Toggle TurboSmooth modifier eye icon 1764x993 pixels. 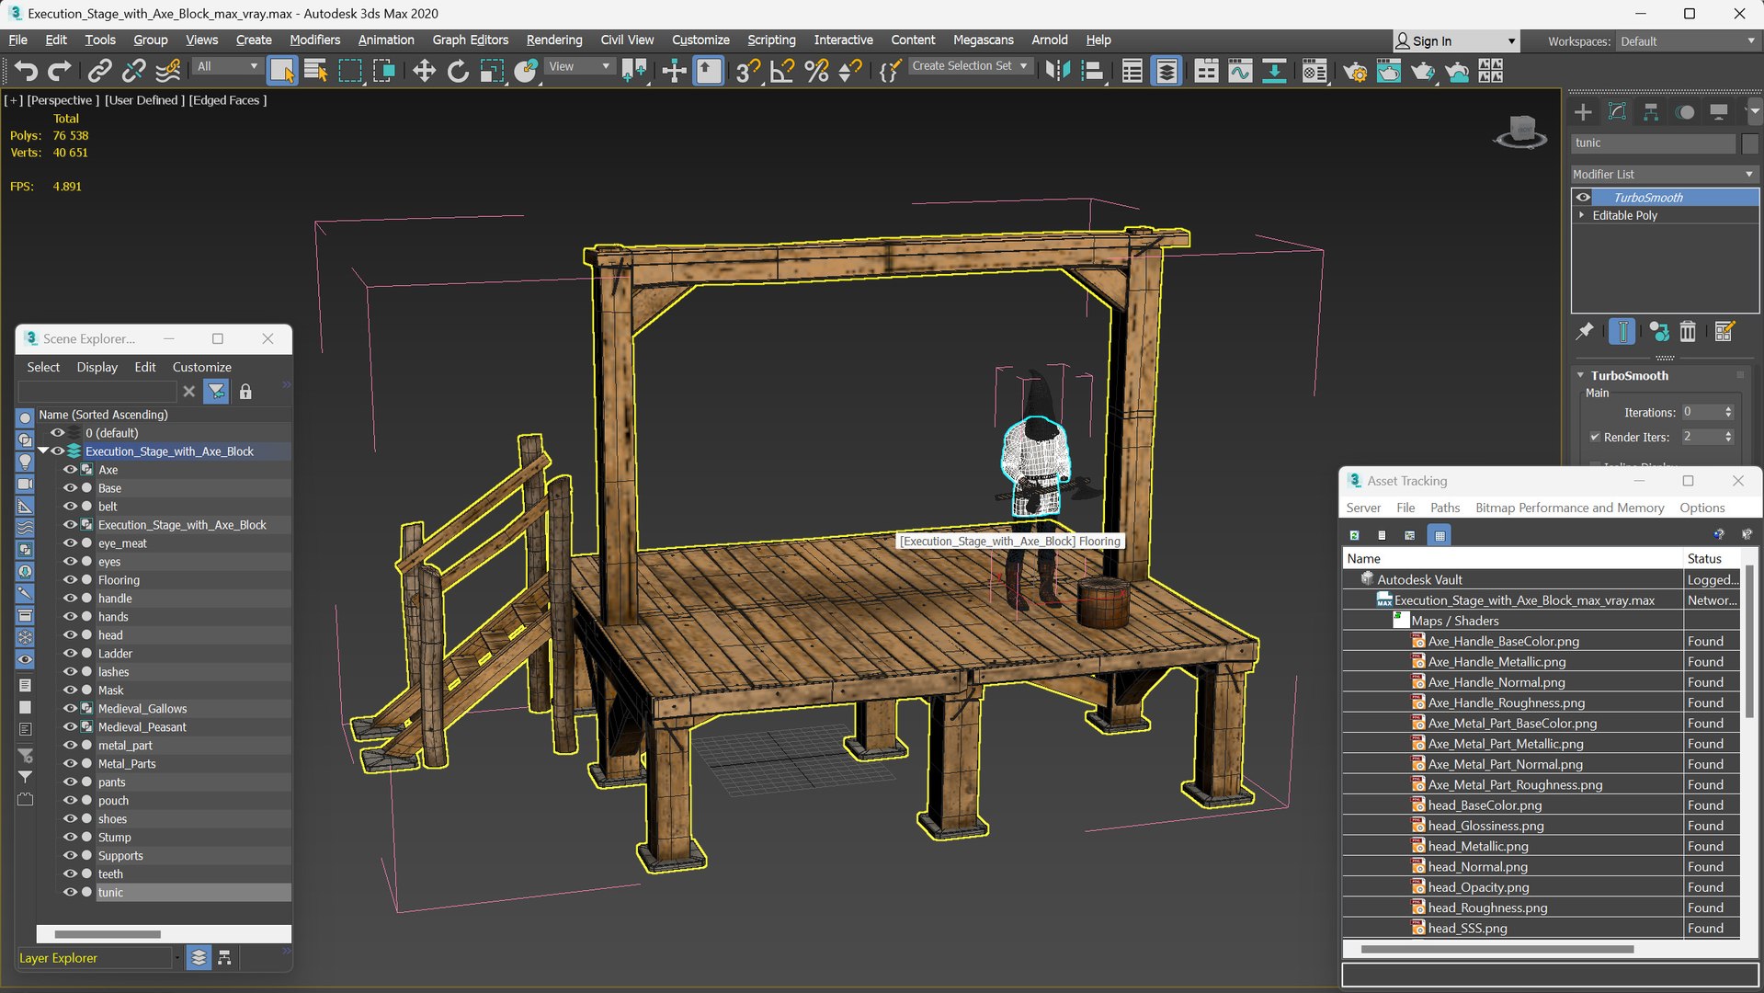1583,197
